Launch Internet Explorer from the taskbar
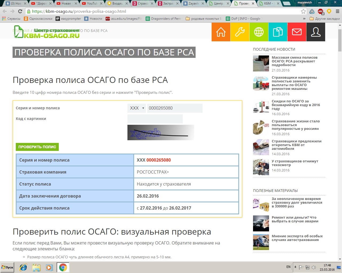The image size is (342, 273). pyautogui.click(x=23, y=267)
